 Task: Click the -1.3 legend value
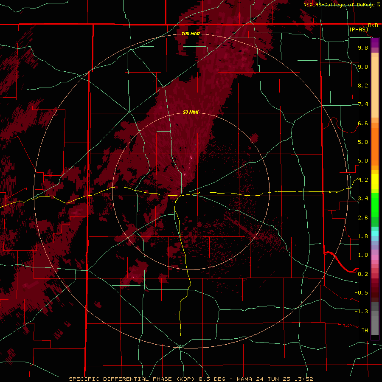(361, 312)
